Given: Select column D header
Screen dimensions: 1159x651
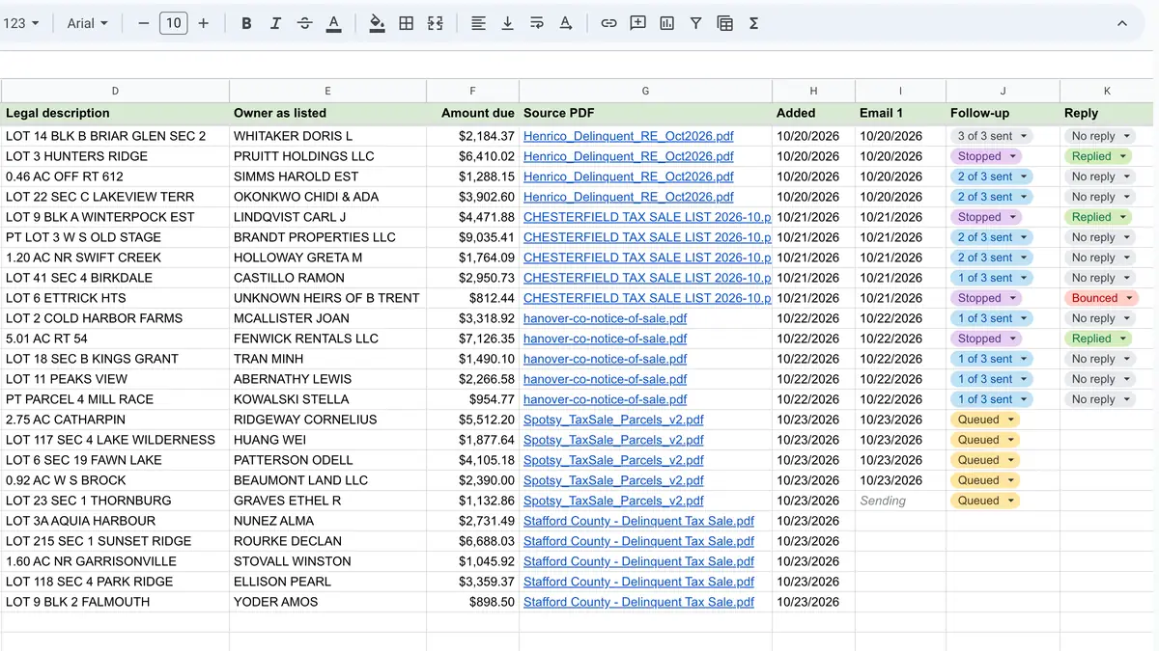Looking at the screenshot, I should click(x=115, y=91).
